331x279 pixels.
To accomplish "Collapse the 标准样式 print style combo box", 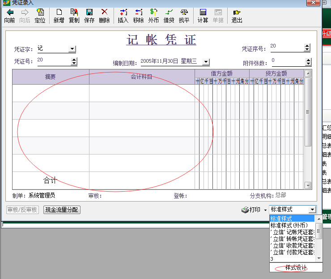I will pos(312,210).
